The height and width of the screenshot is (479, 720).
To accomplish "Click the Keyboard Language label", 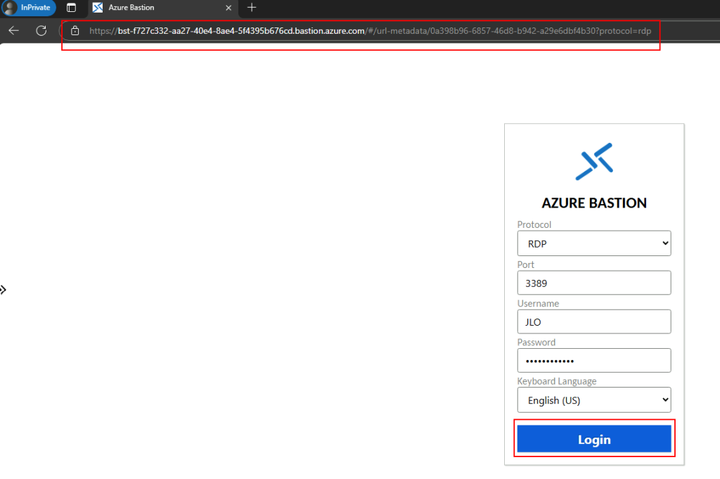I will click(x=557, y=381).
